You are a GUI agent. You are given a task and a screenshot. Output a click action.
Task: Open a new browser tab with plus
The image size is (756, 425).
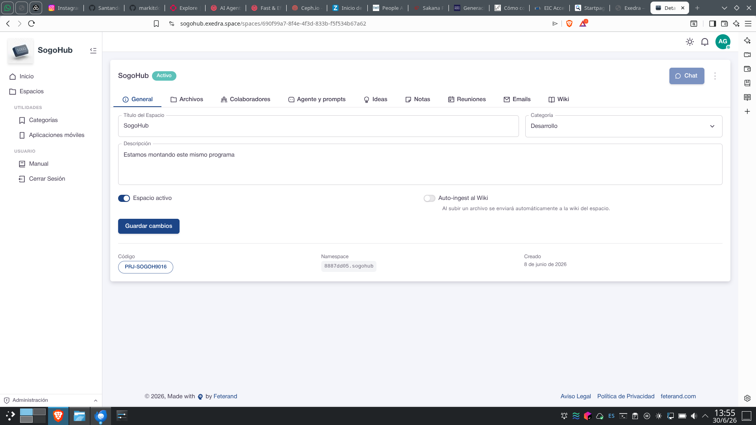point(697,8)
